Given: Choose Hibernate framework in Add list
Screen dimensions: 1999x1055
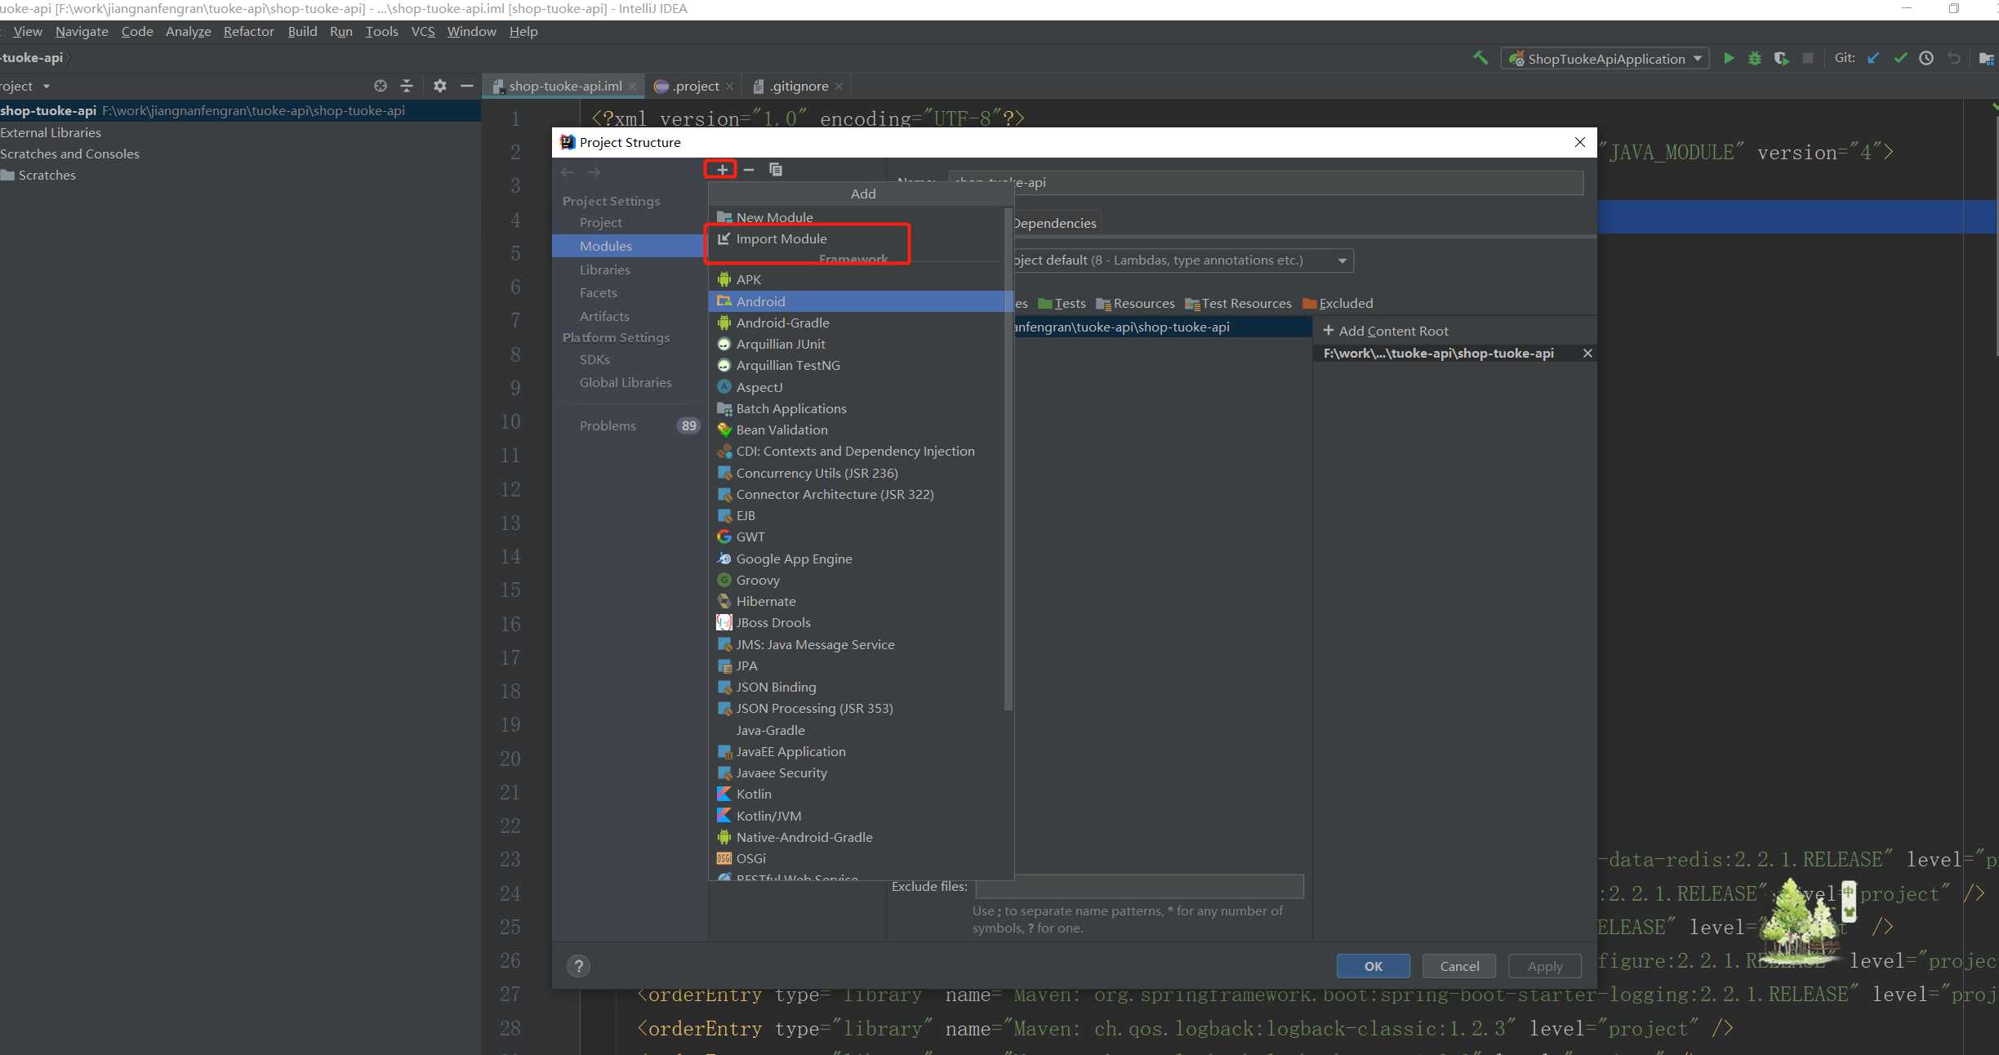Looking at the screenshot, I should click(x=856, y=601).
